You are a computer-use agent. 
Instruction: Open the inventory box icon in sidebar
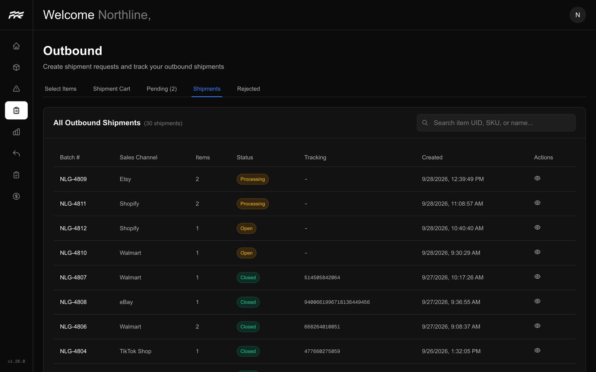[x=16, y=67]
